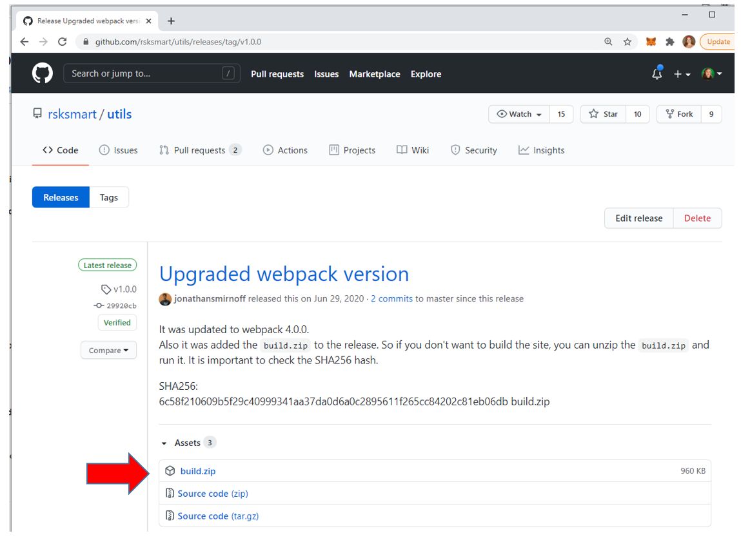The height and width of the screenshot is (540, 741).
Task: Open a new browser tab
Action: [x=171, y=21]
